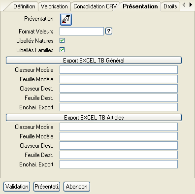
Task: Show next tabs with right arrow
Action: (191, 5)
